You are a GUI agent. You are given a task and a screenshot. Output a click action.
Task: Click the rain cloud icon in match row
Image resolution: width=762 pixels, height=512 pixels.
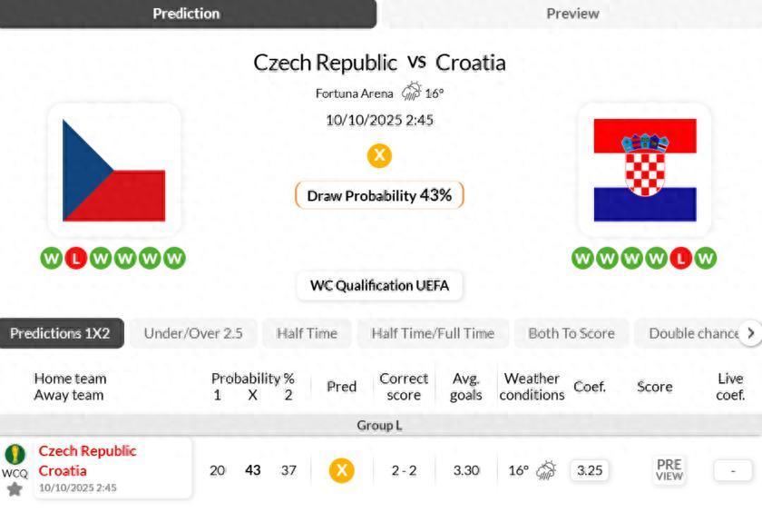(x=545, y=470)
